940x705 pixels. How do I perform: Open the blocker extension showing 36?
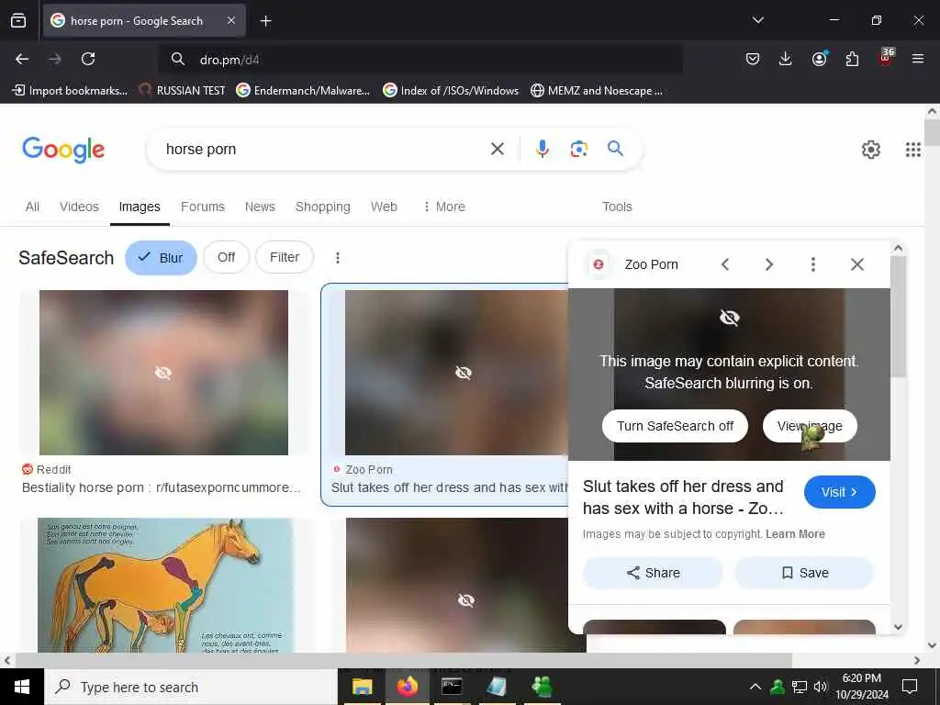click(x=886, y=57)
